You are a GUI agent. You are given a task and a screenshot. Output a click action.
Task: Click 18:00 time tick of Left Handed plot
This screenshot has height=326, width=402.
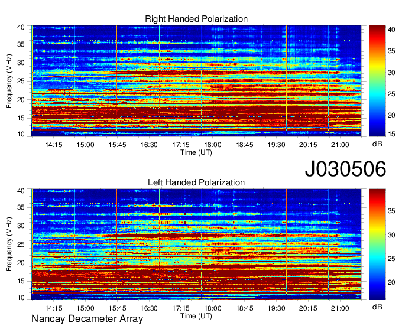coord(213,308)
